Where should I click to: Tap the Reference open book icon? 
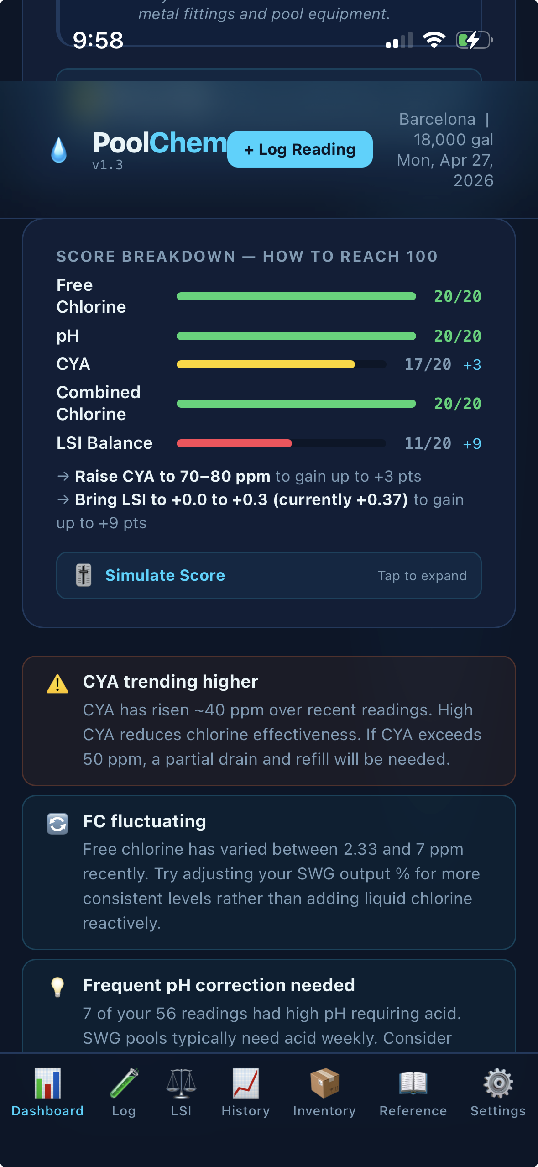pyautogui.click(x=413, y=1083)
